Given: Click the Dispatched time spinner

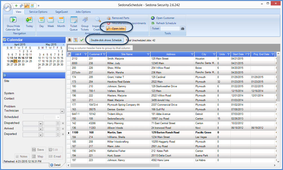Looking at the screenshot, I should click(x=58, y=123).
